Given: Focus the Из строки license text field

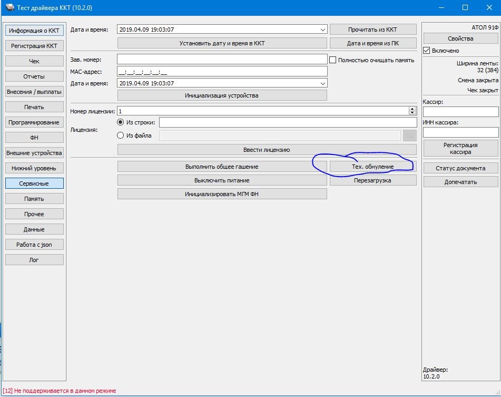Looking at the screenshot, I should pyautogui.click(x=288, y=122).
